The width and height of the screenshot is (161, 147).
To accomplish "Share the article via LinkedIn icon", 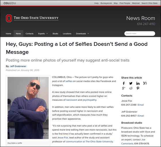I will 138,83.
